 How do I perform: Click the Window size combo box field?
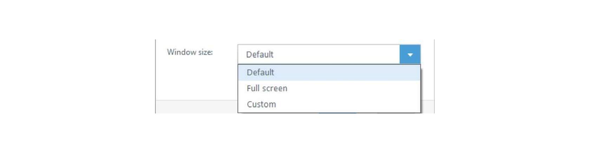[329, 54]
